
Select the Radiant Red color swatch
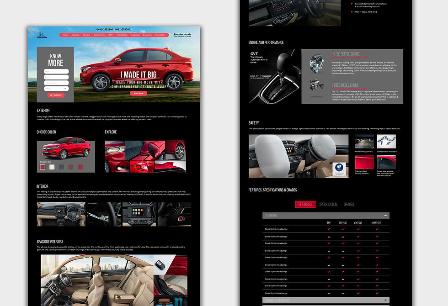43,167
